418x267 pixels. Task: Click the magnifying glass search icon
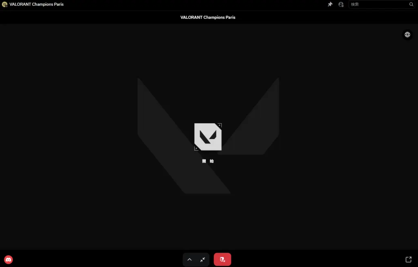[411, 4]
